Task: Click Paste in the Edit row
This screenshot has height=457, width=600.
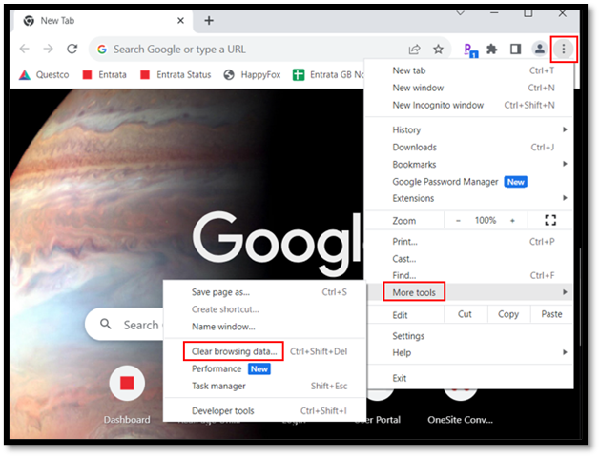Action: point(551,314)
